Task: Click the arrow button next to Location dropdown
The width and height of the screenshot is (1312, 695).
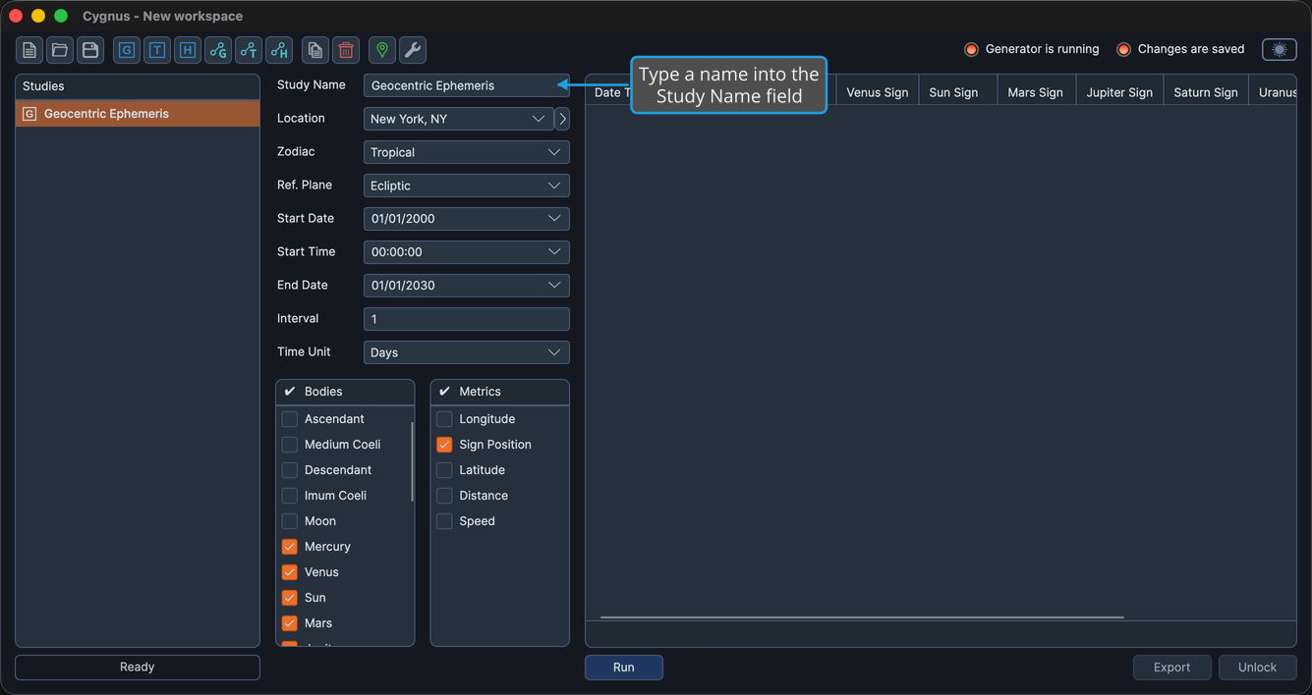Action: (562, 119)
